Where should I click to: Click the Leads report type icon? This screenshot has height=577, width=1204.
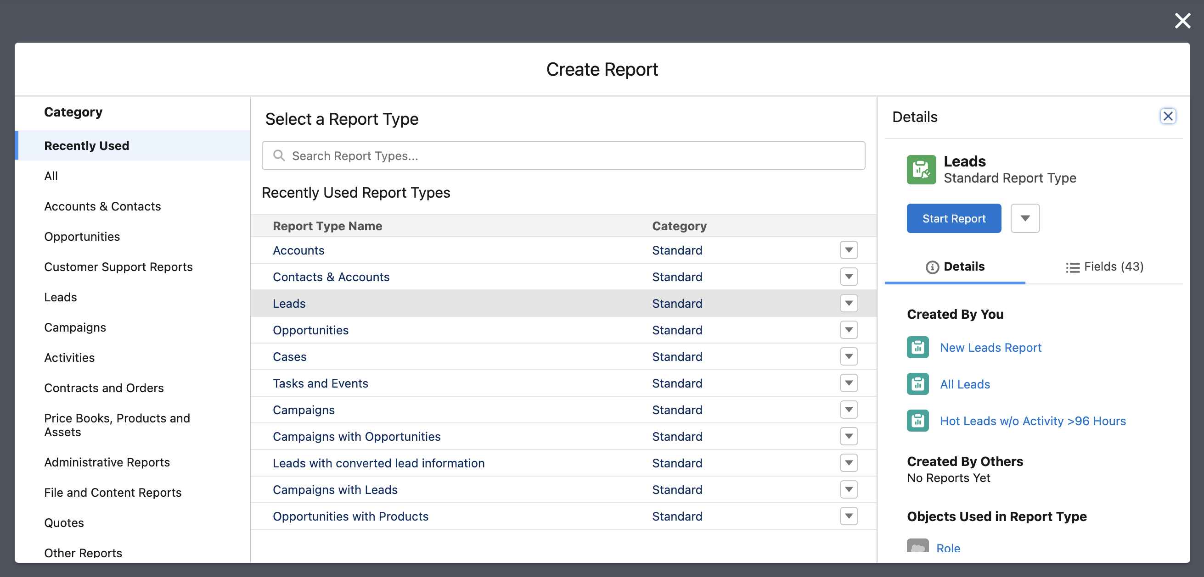(921, 169)
